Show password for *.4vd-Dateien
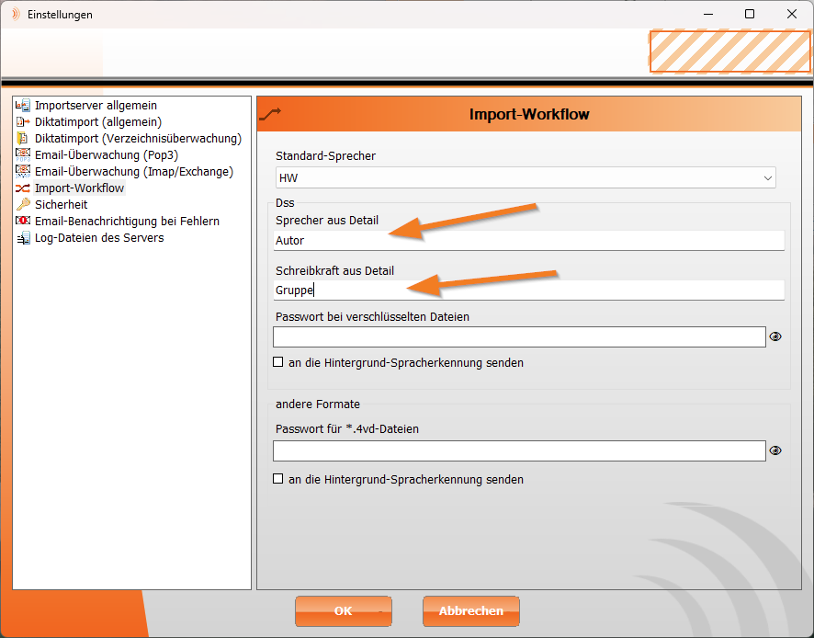The height and width of the screenshot is (638, 814). [x=775, y=450]
